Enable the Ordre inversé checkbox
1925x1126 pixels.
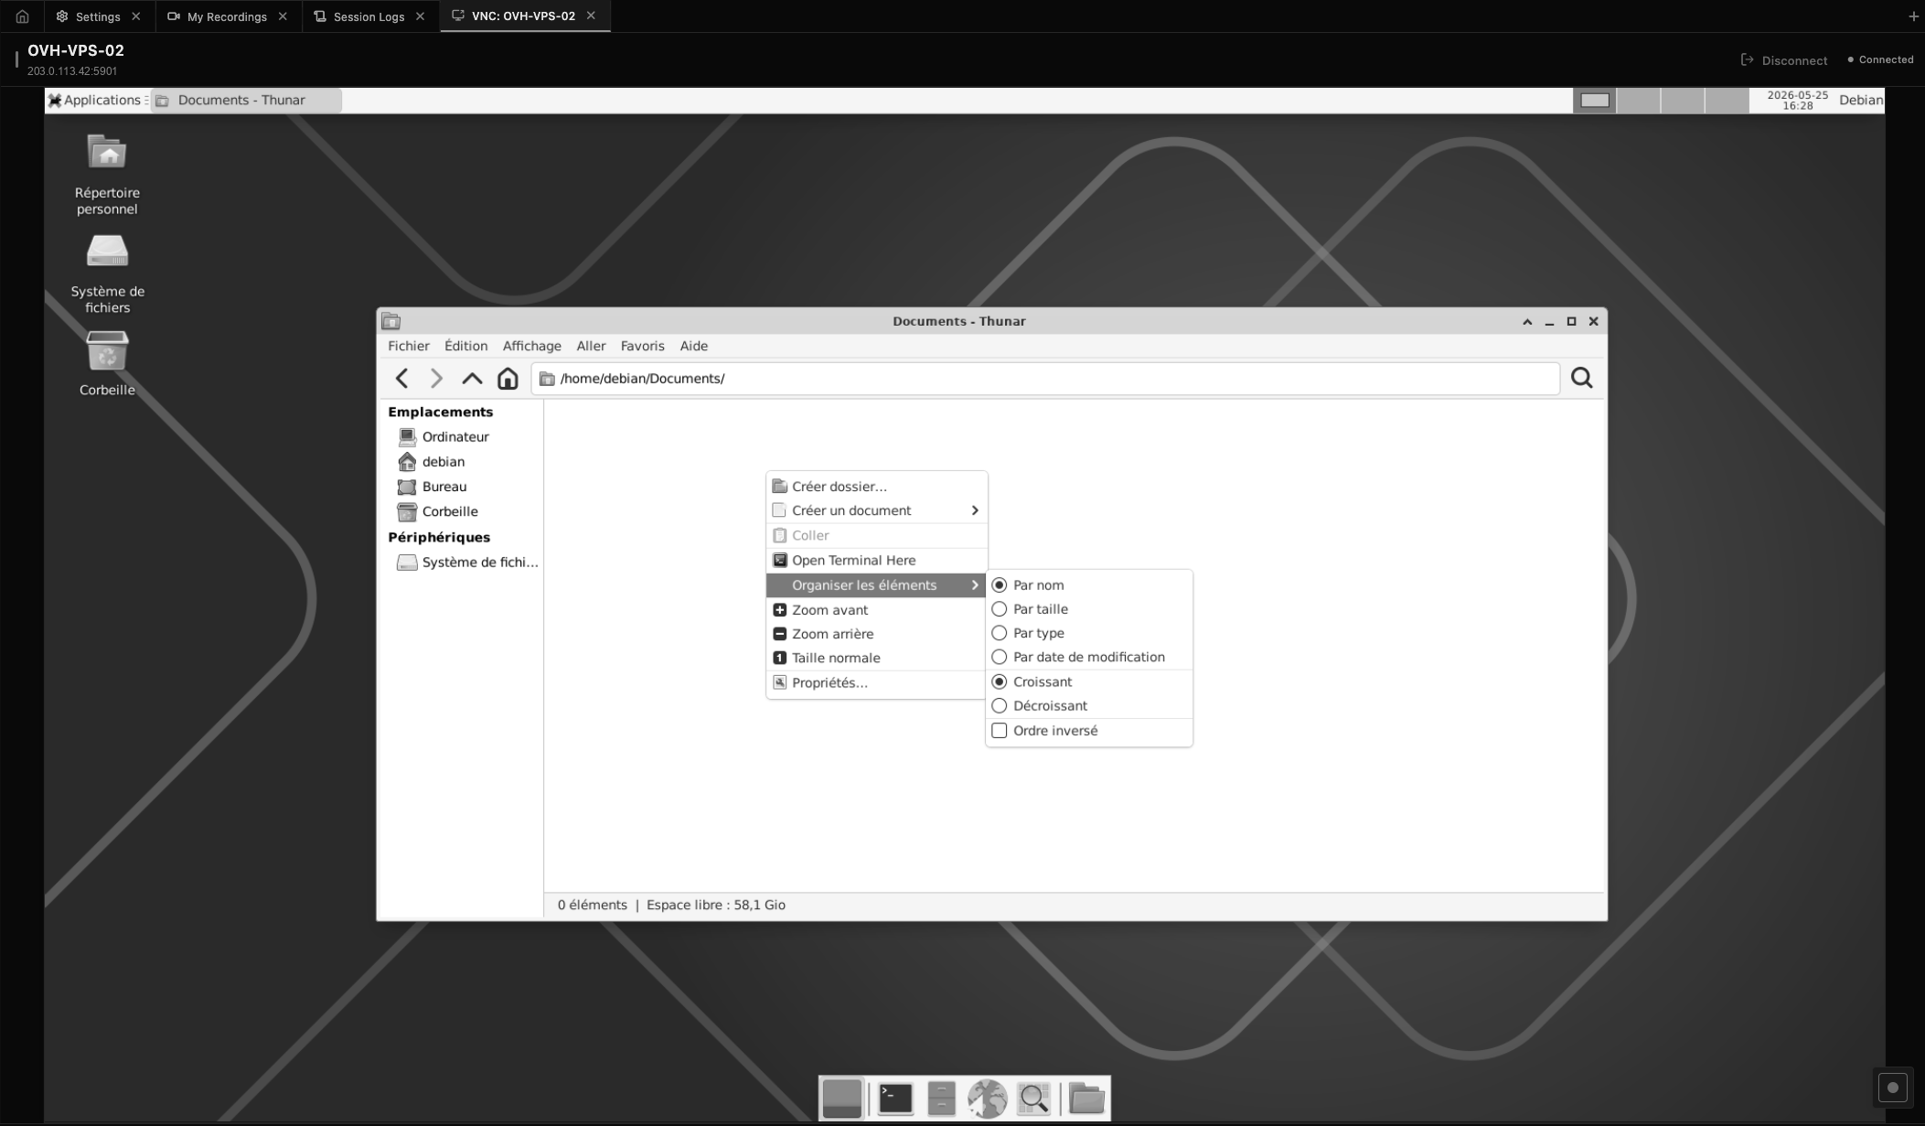point(1089,731)
